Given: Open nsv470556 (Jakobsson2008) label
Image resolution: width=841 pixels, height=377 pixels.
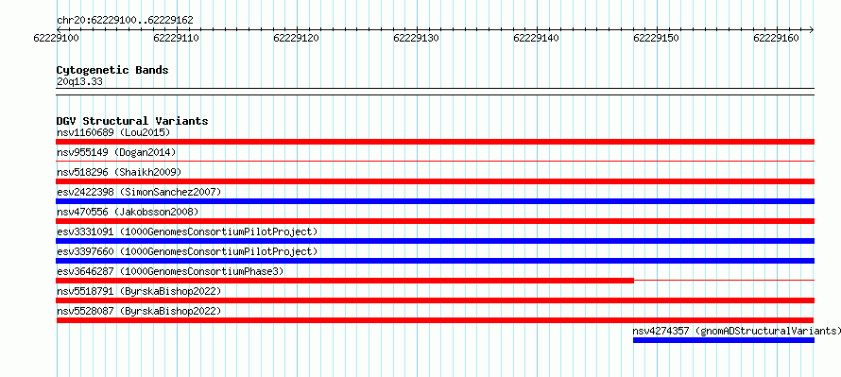Looking at the screenshot, I should [x=128, y=212].
